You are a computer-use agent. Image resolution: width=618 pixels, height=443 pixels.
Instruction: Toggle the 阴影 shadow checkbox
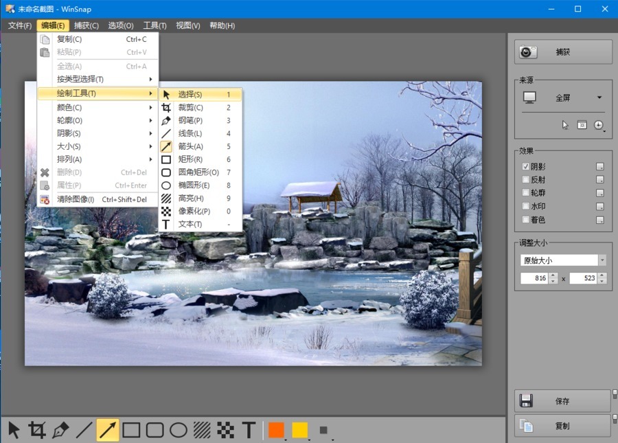click(525, 166)
